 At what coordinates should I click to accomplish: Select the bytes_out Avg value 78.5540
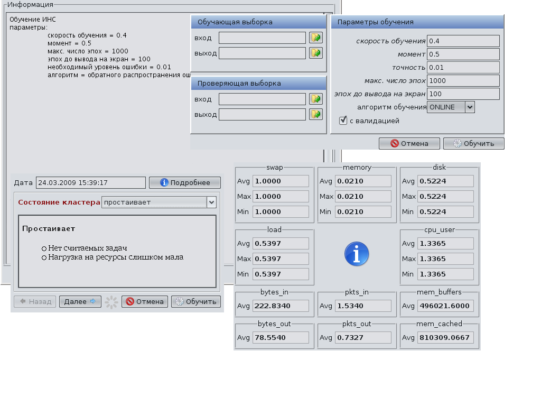281,338
